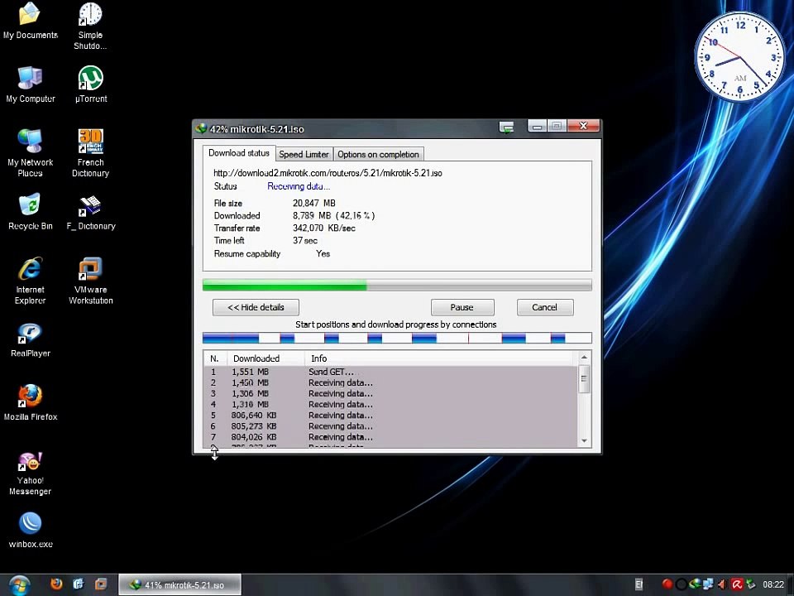
Task: Cancel the mikrotik download
Action: (x=545, y=307)
